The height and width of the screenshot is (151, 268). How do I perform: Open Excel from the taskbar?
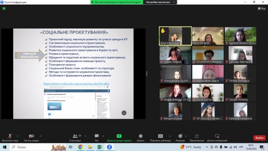point(100,147)
